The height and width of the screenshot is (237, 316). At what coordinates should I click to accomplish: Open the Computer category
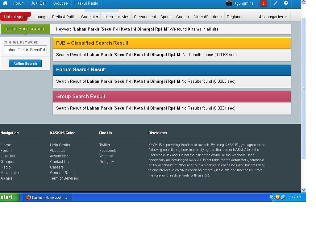[x=90, y=17]
